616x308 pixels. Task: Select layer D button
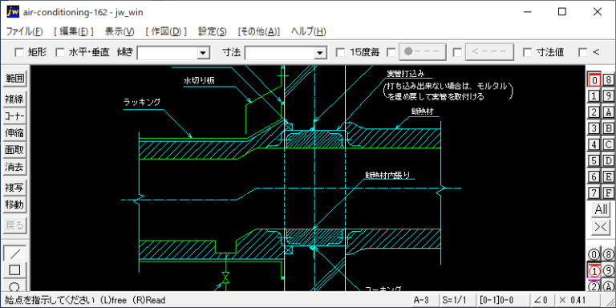click(x=609, y=160)
